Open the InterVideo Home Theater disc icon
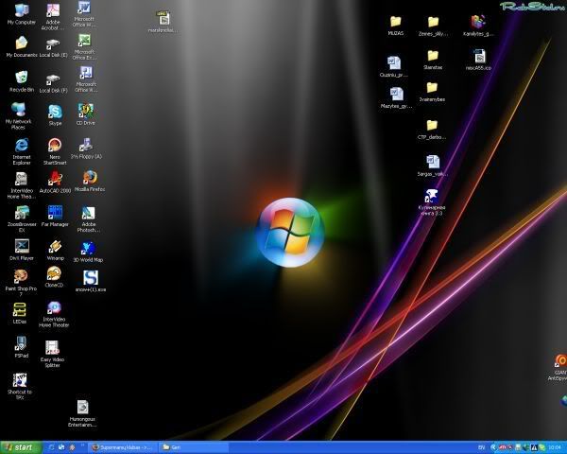 pyautogui.click(x=54, y=314)
